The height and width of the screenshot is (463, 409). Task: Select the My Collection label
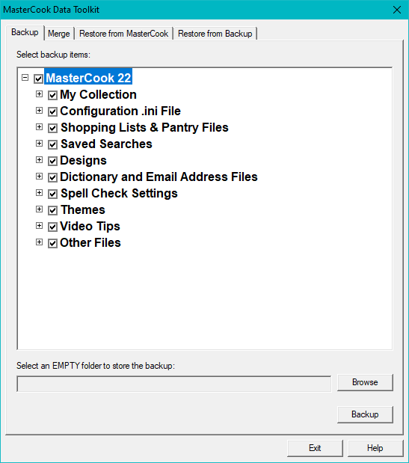pos(98,95)
